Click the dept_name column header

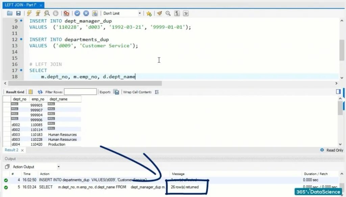tap(64, 99)
